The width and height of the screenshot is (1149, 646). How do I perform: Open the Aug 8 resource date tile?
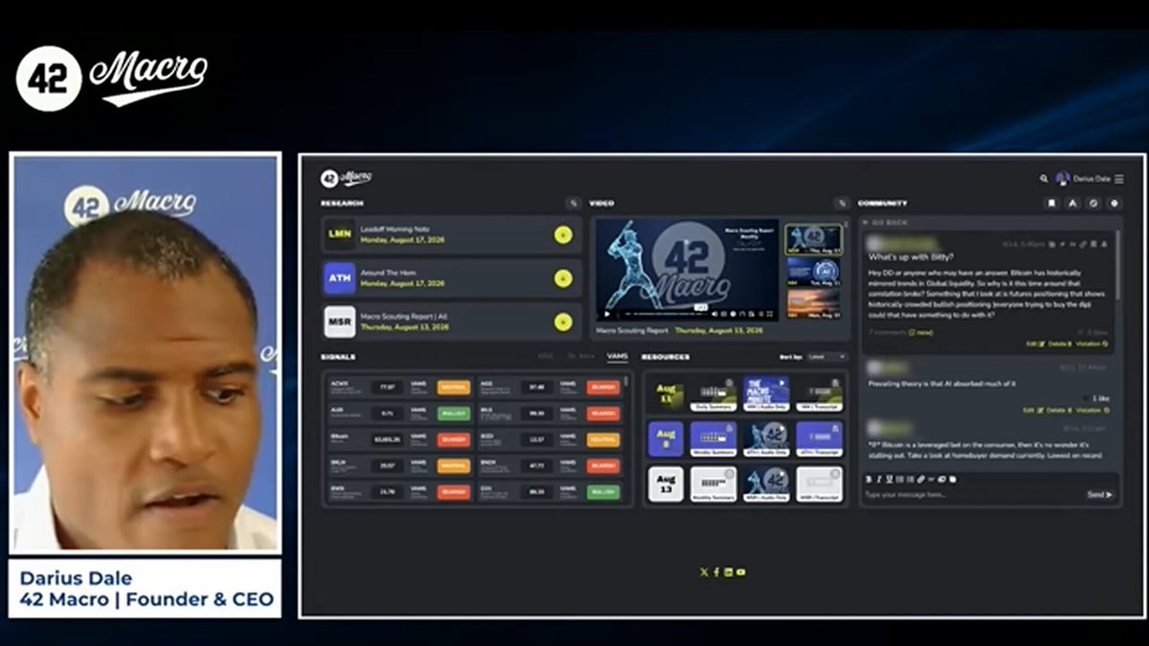[665, 438]
